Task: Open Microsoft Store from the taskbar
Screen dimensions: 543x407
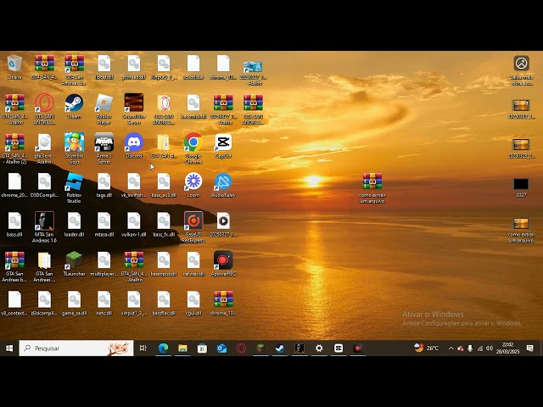Action: (202, 348)
